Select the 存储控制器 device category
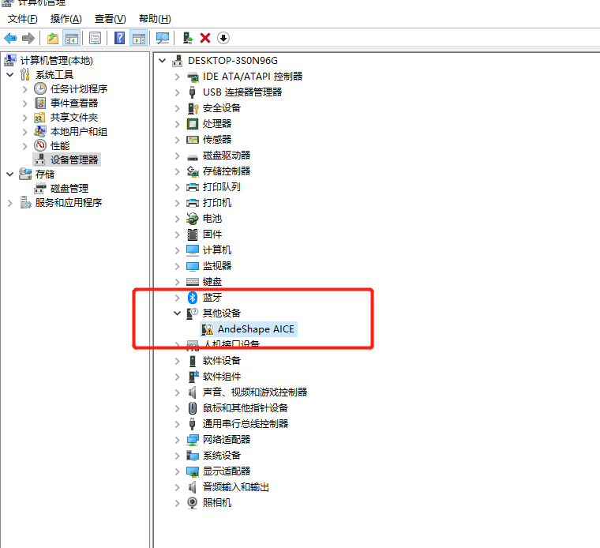Viewport: 600px width, 548px height. point(227,171)
